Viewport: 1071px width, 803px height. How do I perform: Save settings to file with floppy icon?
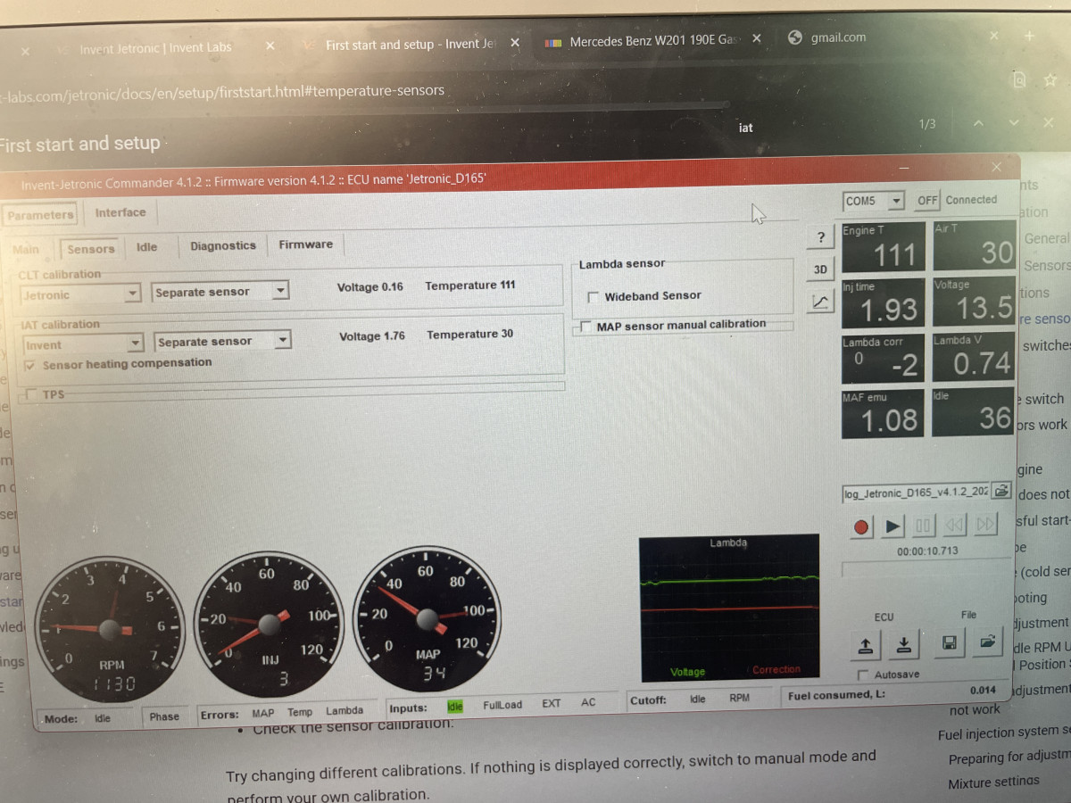coord(950,642)
